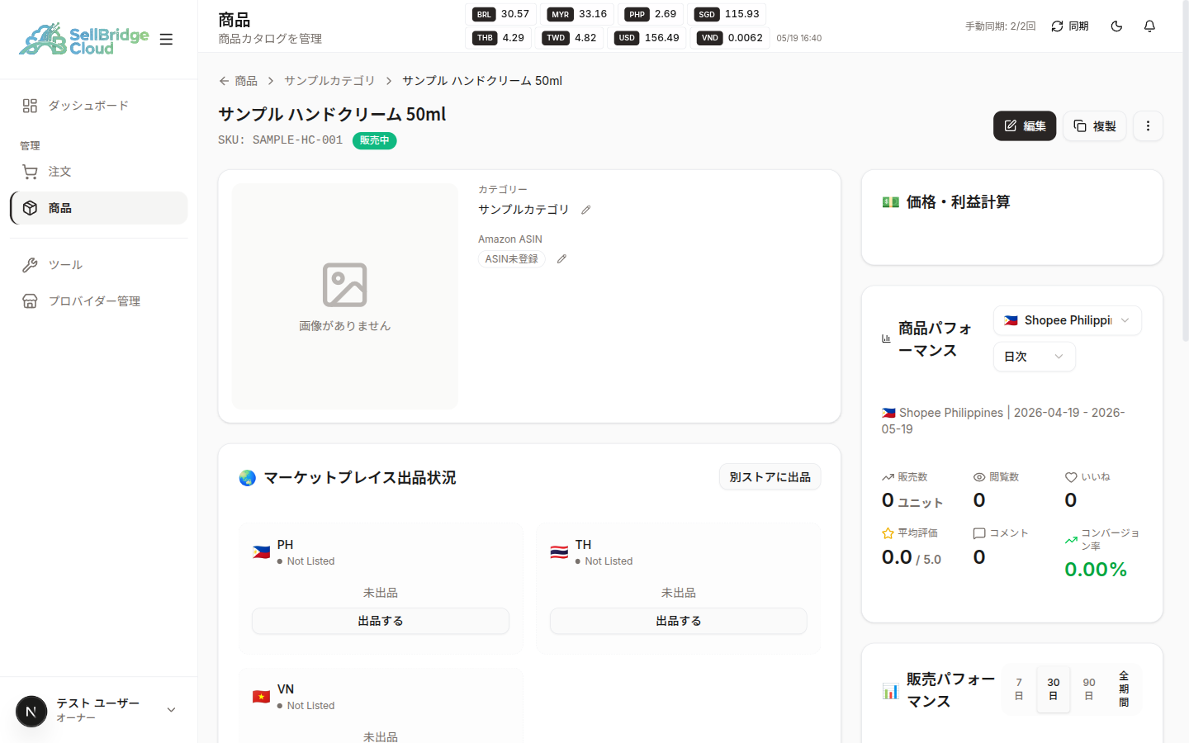Open ダッシュボード in the sidebar
This screenshot has height=743, width=1189.
click(98, 106)
